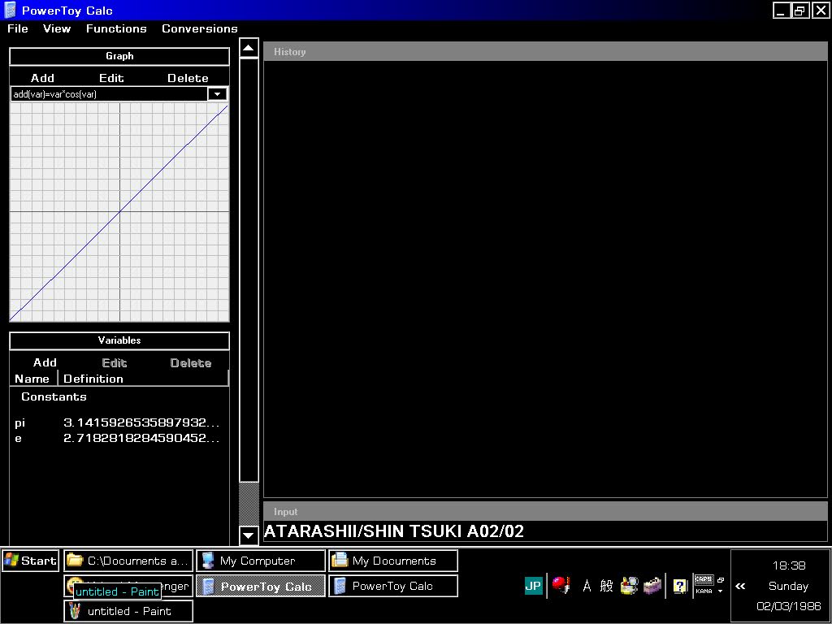
Task: Select the pi constant row
Action: (x=119, y=422)
